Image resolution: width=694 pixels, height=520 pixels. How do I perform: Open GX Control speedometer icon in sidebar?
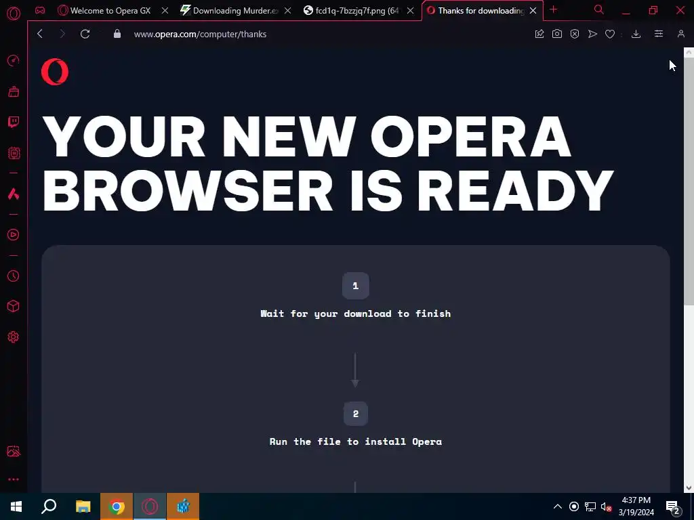point(14,60)
